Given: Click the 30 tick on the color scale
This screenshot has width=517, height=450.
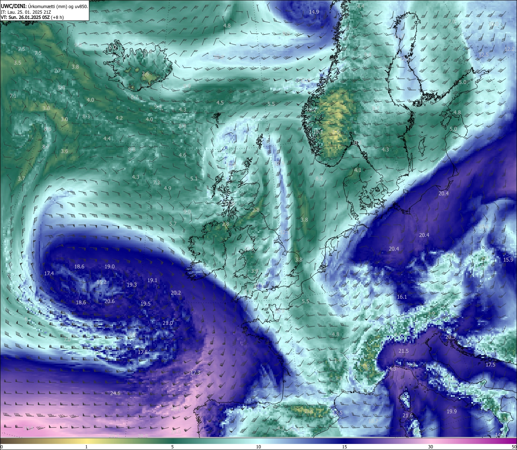Looking at the screenshot, I should tap(431, 447).
